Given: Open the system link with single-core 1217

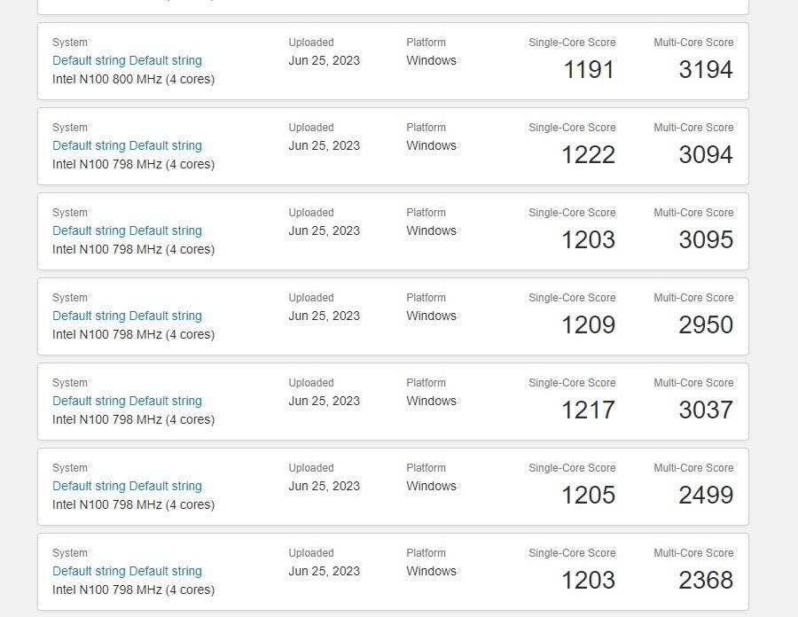Looking at the screenshot, I should tap(127, 401).
